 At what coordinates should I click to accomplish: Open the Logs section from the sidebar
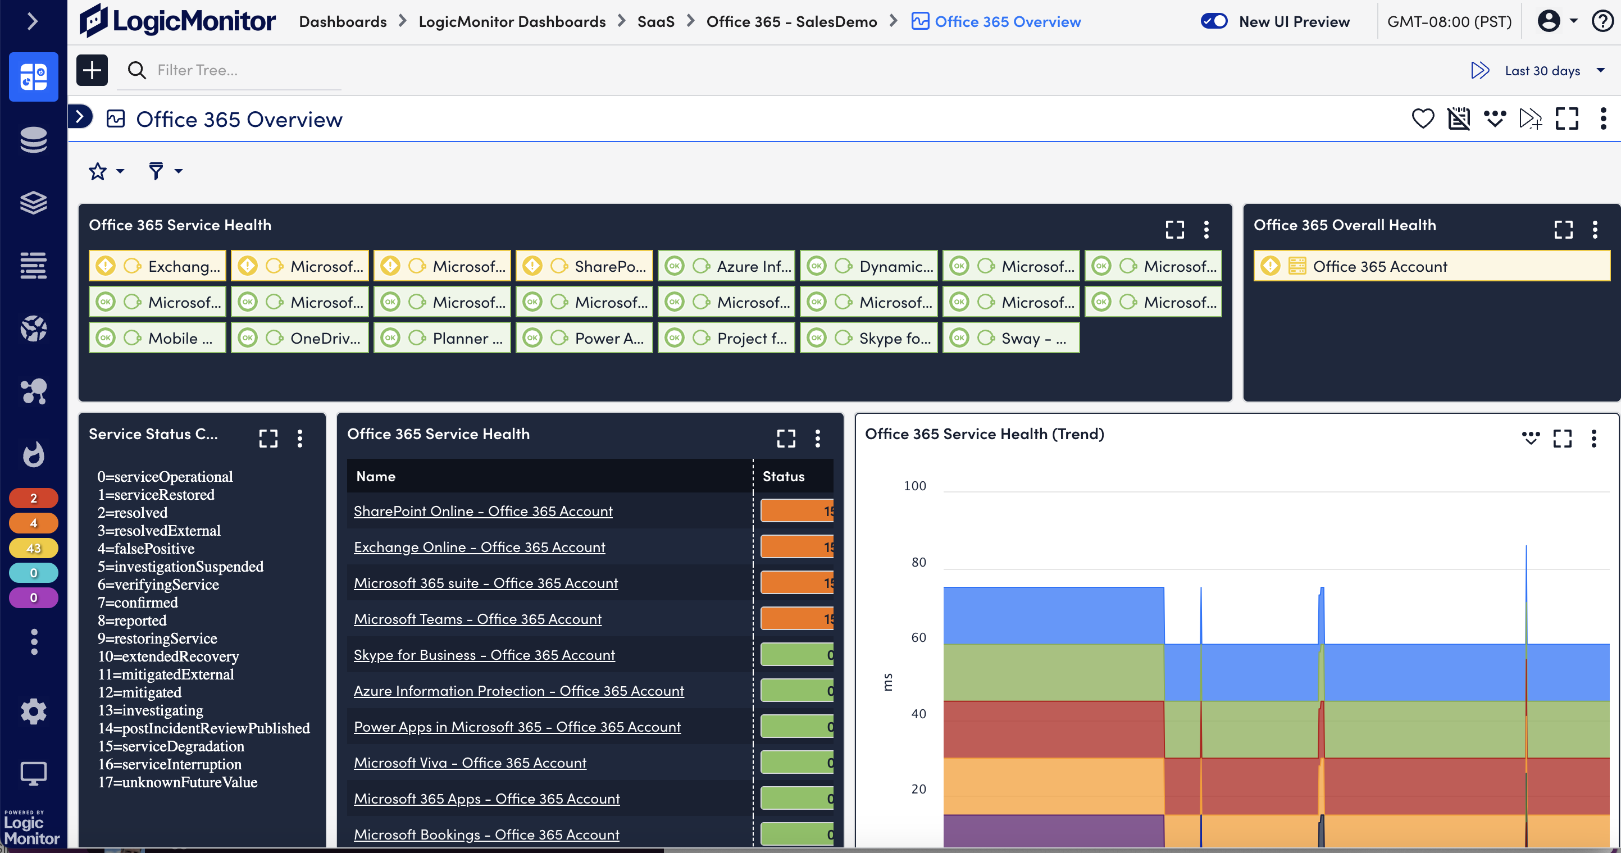coord(33,266)
